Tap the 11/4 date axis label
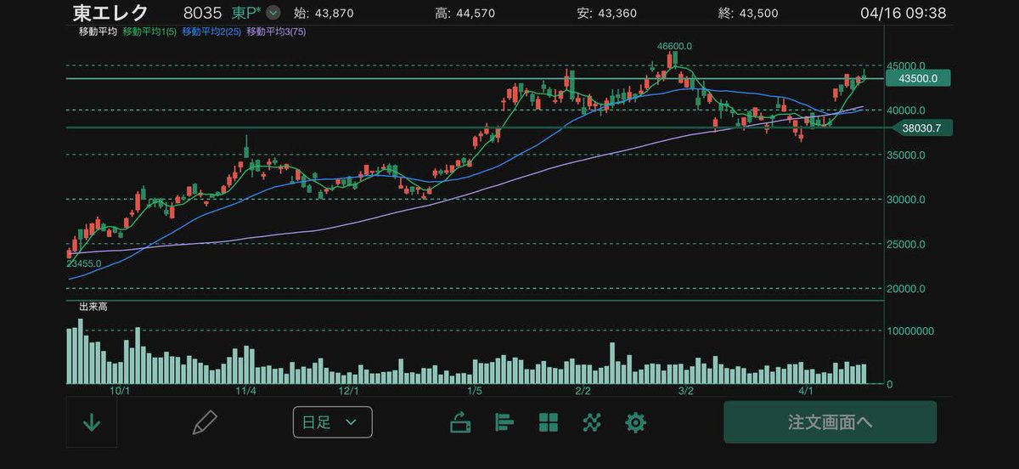Screen dimensions: 1019x469 coord(245,391)
